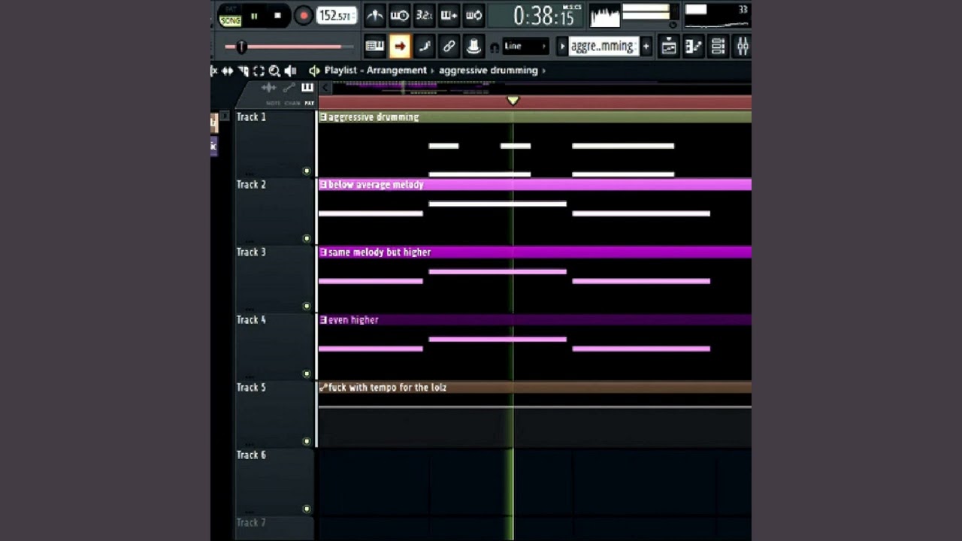Mute Track 2 with its green dot
Screen dimensions: 962x541
tap(307, 239)
